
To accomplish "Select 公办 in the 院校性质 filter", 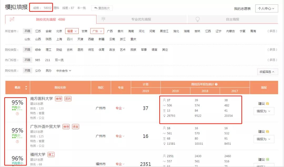I will coord(38,71).
